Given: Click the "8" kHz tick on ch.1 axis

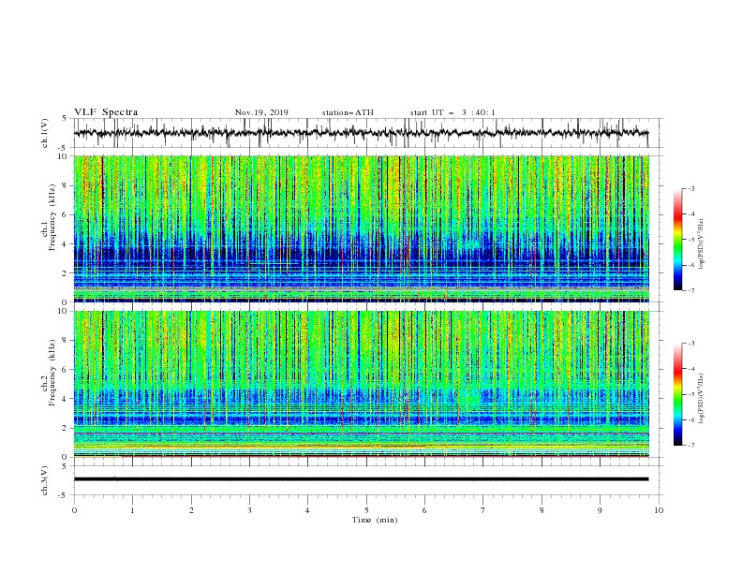Looking at the screenshot, I should tap(65, 185).
